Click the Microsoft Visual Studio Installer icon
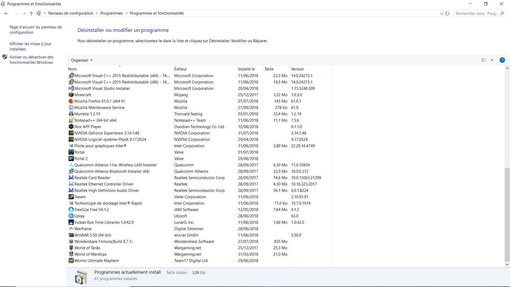 tap(71, 88)
